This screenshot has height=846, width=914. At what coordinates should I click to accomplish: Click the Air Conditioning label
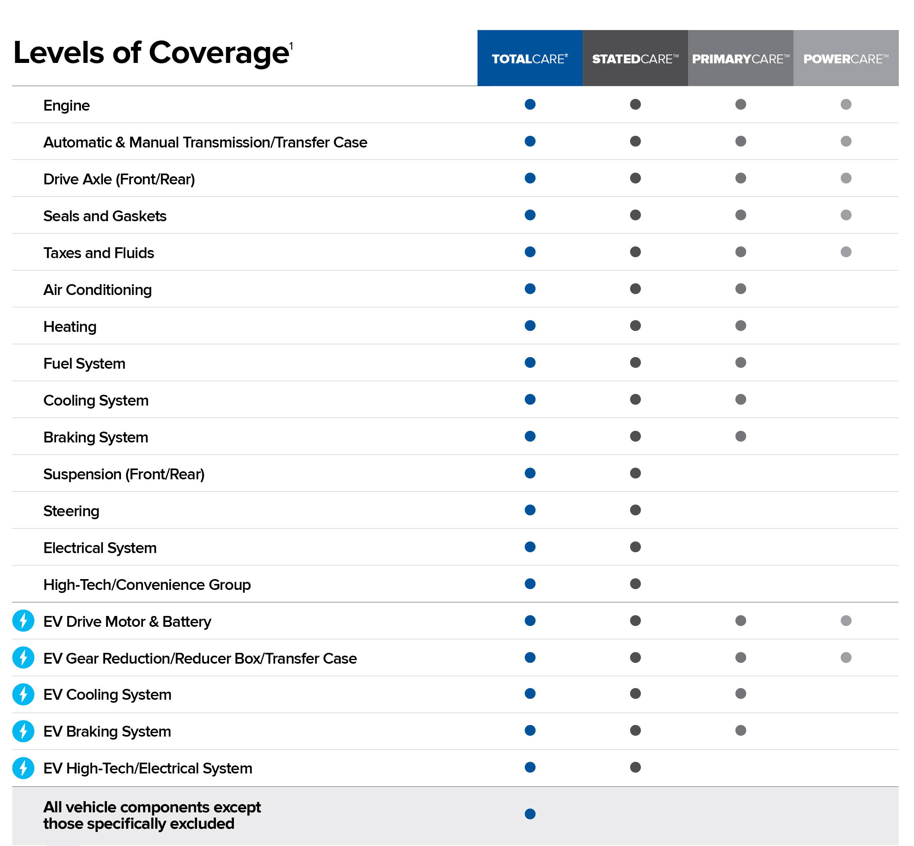point(97,290)
